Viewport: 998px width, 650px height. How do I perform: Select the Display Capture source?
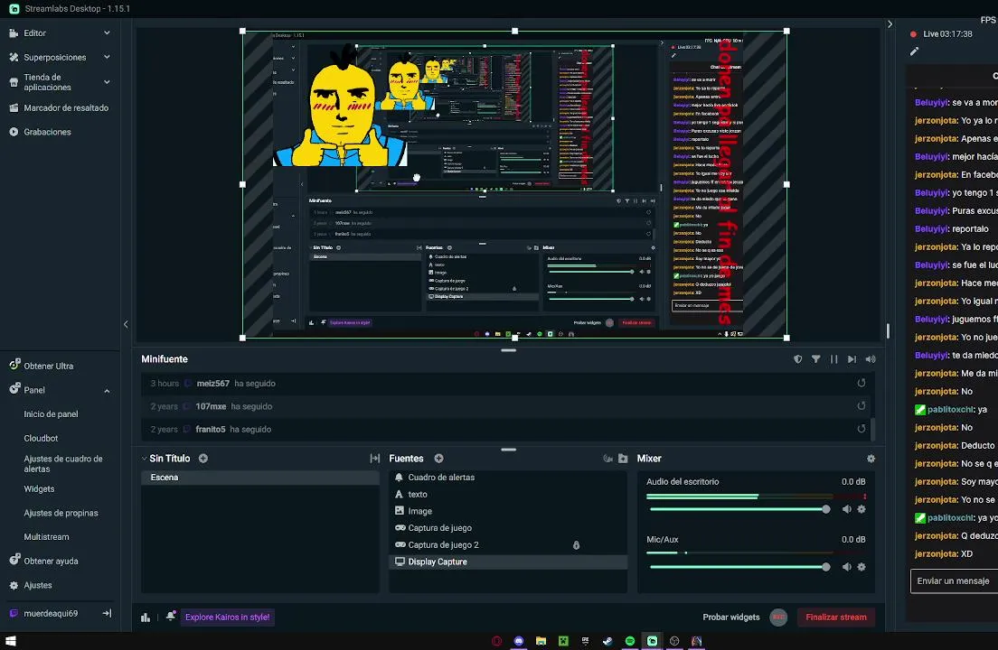508,562
